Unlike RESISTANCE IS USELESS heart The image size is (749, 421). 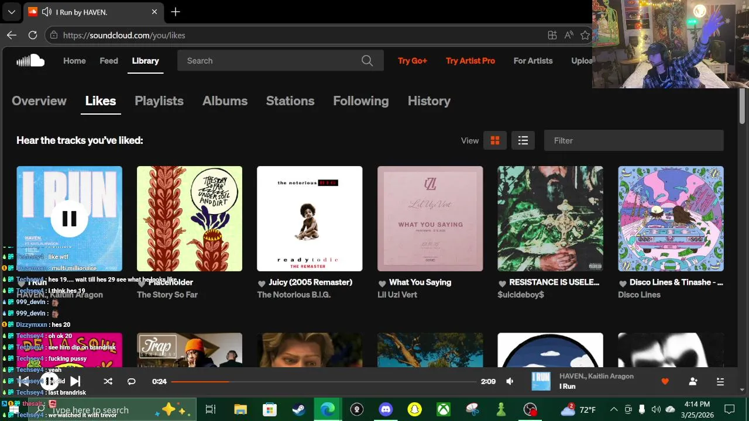(502, 284)
